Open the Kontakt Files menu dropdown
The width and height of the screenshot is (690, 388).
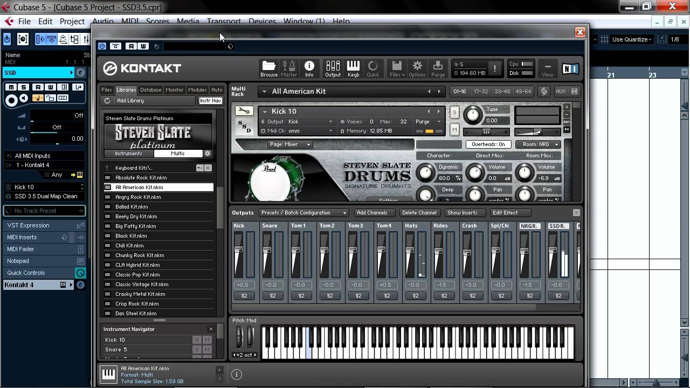coord(397,68)
